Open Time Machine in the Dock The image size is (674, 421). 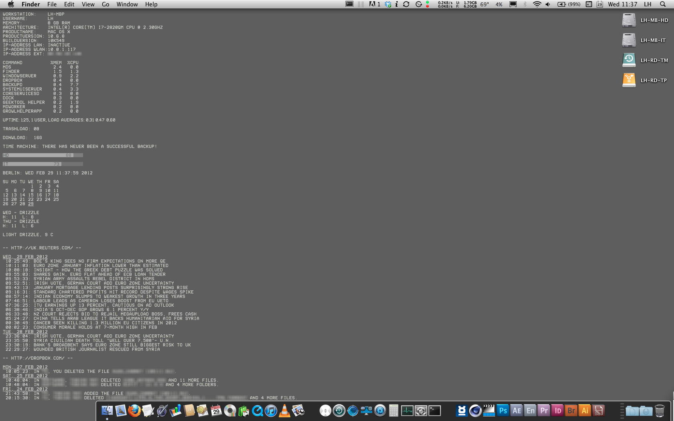339,411
